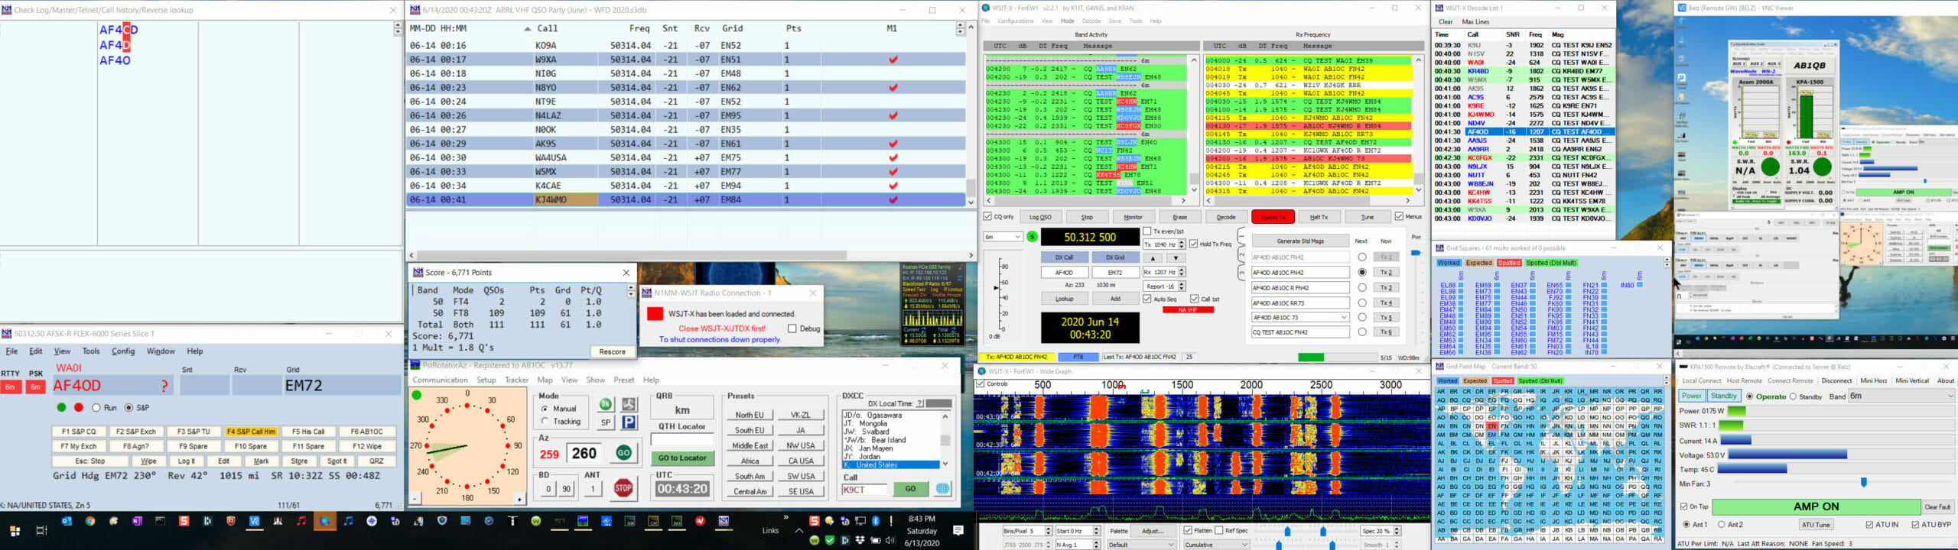
Task: Click the K9CT Call input field
Action: (864, 489)
